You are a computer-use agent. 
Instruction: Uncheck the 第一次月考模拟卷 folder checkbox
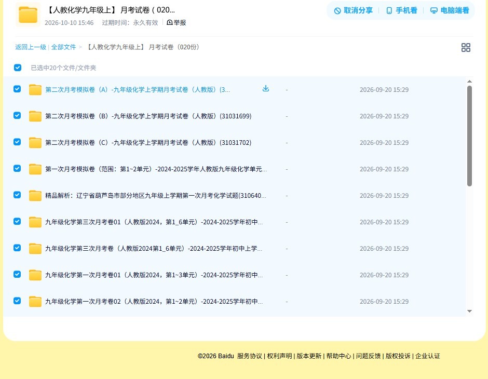click(x=17, y=168)
